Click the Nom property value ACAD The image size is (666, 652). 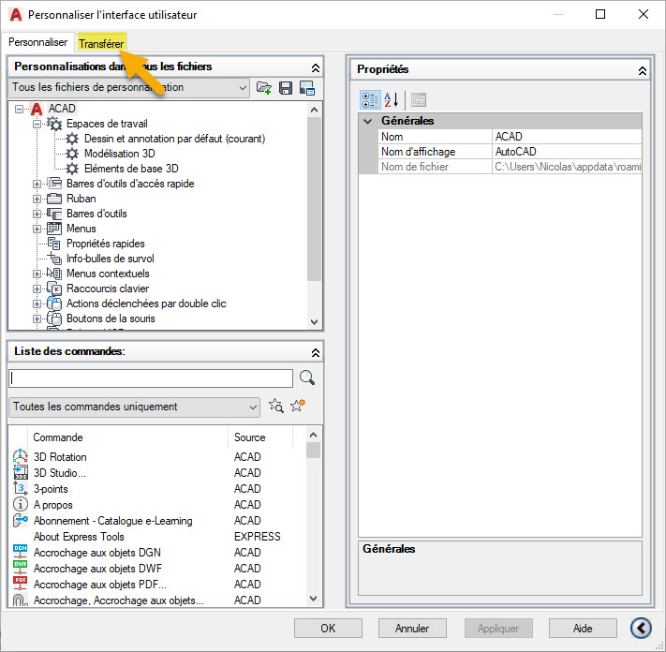(567, 137)
